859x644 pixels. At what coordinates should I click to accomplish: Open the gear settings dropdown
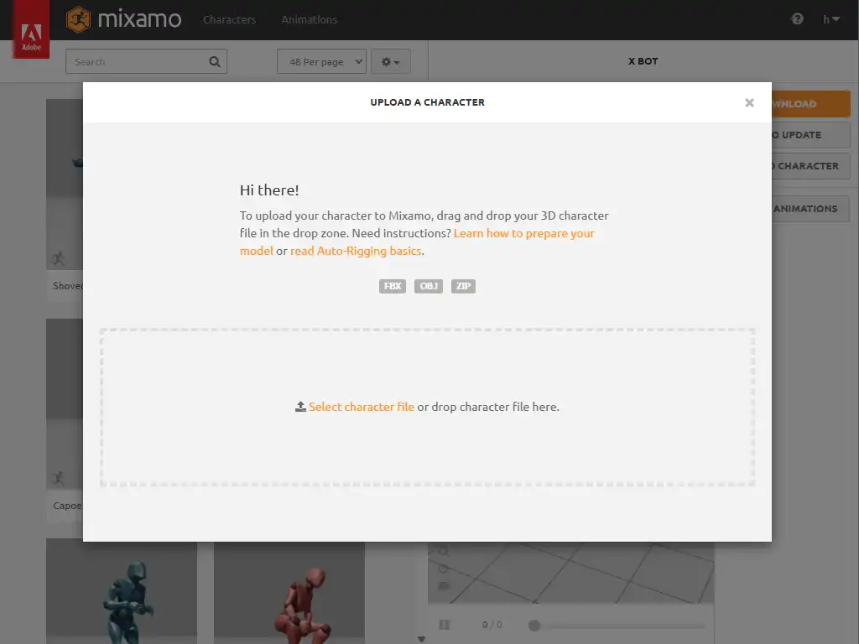coord(390,62)
